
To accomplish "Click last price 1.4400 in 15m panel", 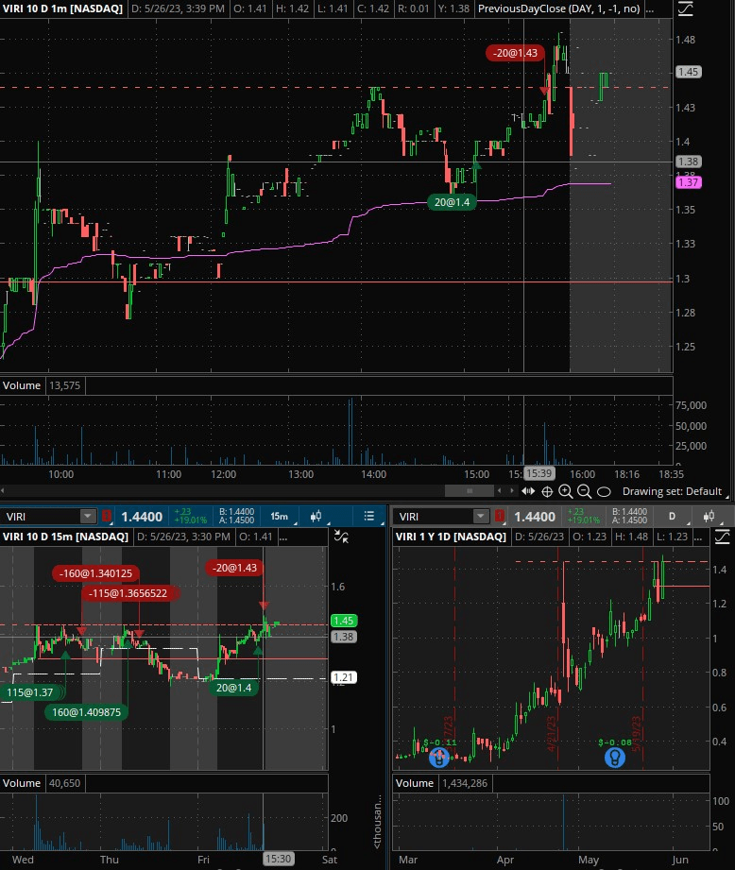I will click(142, 517).
